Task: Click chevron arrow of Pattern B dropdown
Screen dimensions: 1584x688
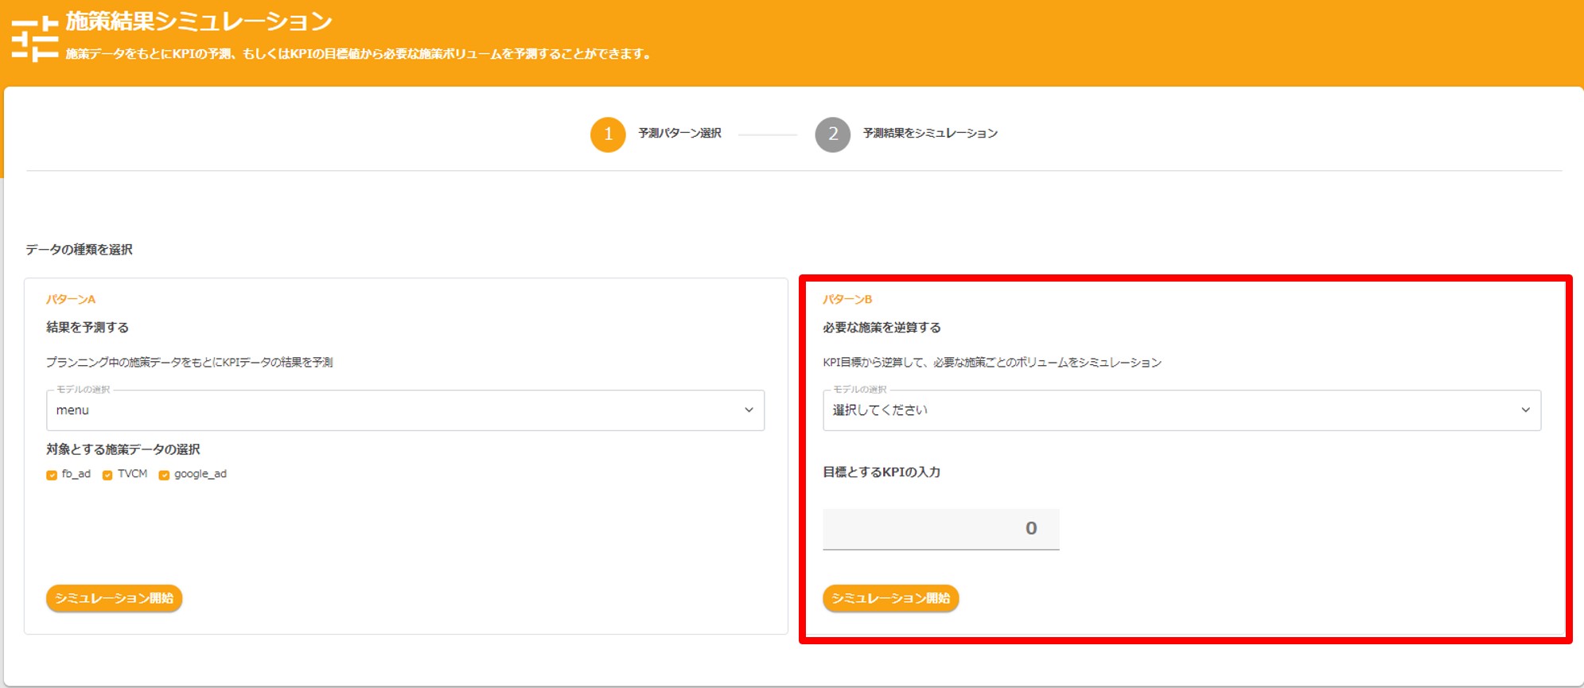Action: 1525,410
